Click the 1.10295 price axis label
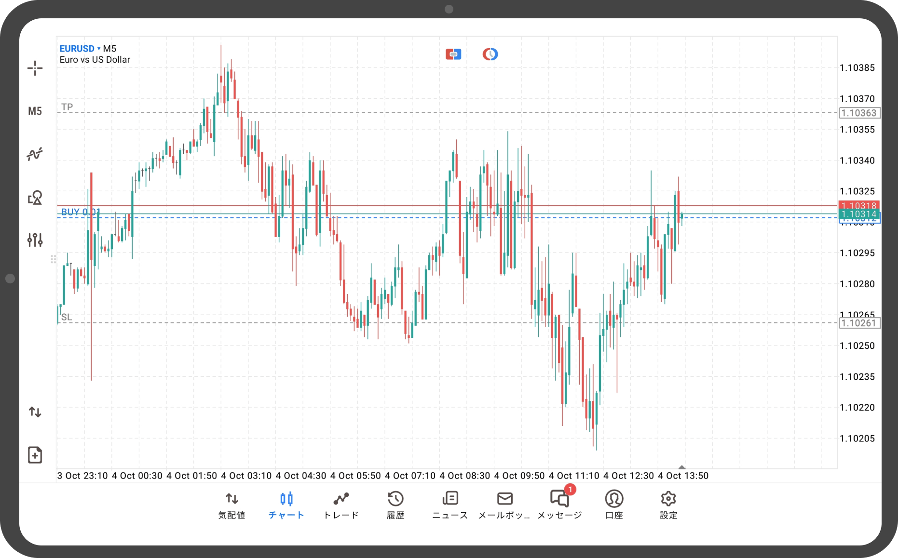The height and width of the screenshot is (558, 898). 857,253
